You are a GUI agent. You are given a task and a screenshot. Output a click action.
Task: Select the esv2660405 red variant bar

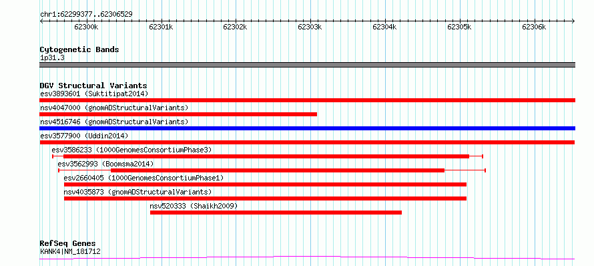pyautogui.click(x=265, y=184)
